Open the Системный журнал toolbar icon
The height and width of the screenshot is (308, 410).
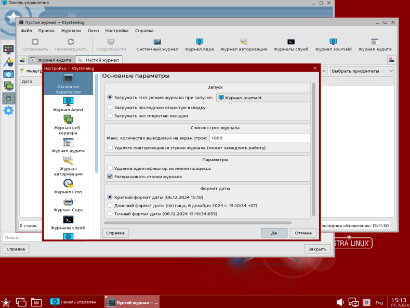(157, 45)
